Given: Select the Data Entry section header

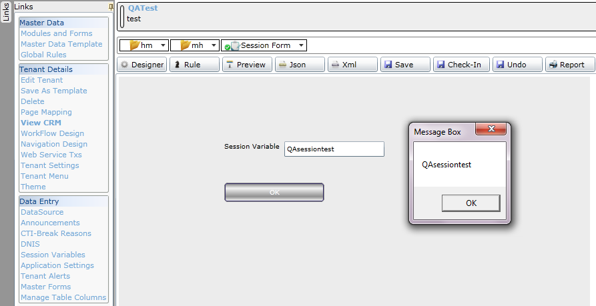Looking at the screenshot, I should pos(63,201).
